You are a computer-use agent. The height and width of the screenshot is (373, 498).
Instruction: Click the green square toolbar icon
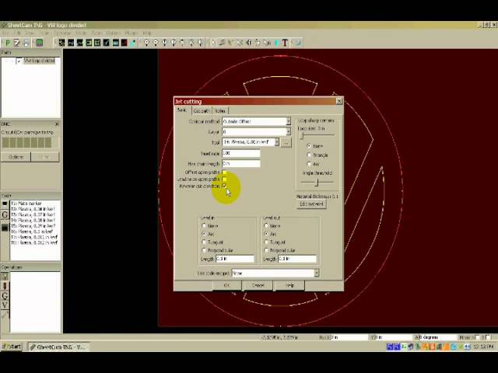point(40,43)
